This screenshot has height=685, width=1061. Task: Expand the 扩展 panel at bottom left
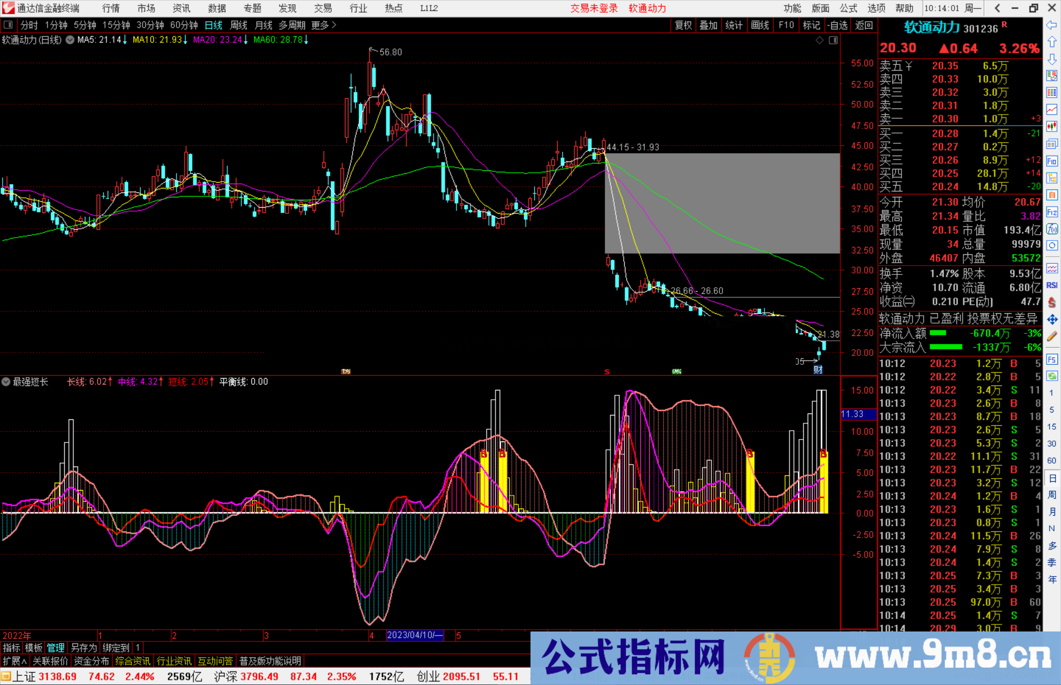click(x=15, y=661)
